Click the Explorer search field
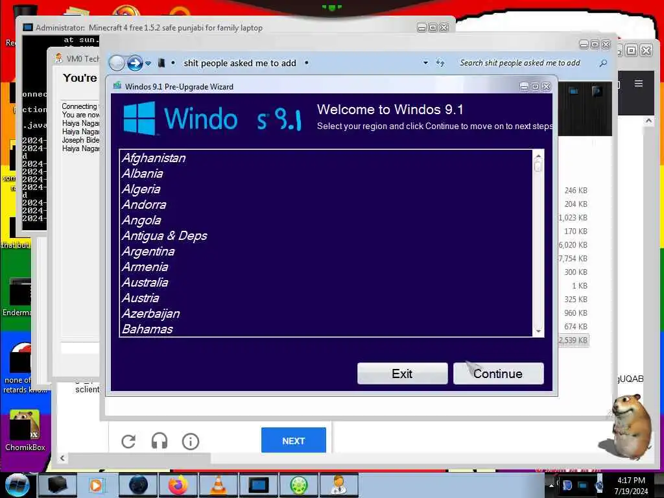The image size is (664, 498). tap(527, 63)
